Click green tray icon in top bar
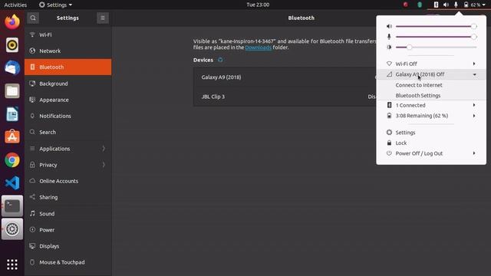The image size is (491, 276). coord(420,5)
